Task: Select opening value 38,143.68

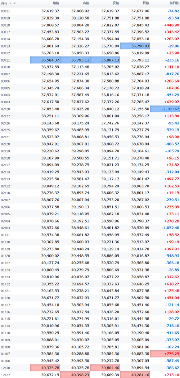Action: [50, 123]
